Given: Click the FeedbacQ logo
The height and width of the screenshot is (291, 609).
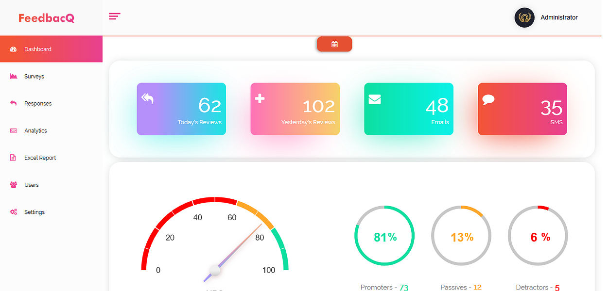Looking at the screenshot, I should pos(46,18).
